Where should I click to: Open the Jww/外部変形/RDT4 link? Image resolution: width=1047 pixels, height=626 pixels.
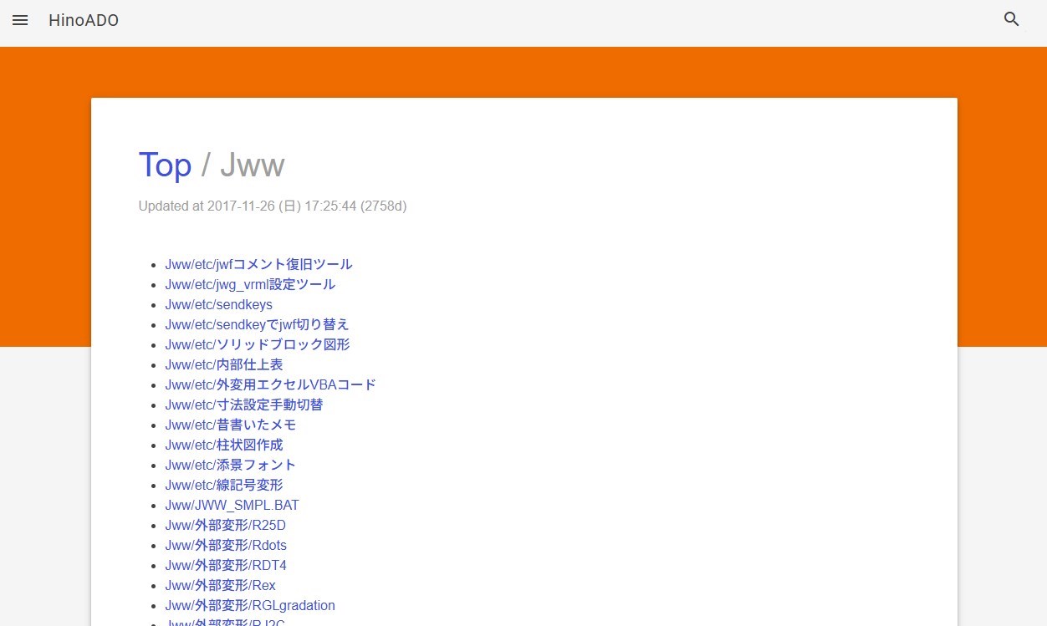click(x=226, y=565)
